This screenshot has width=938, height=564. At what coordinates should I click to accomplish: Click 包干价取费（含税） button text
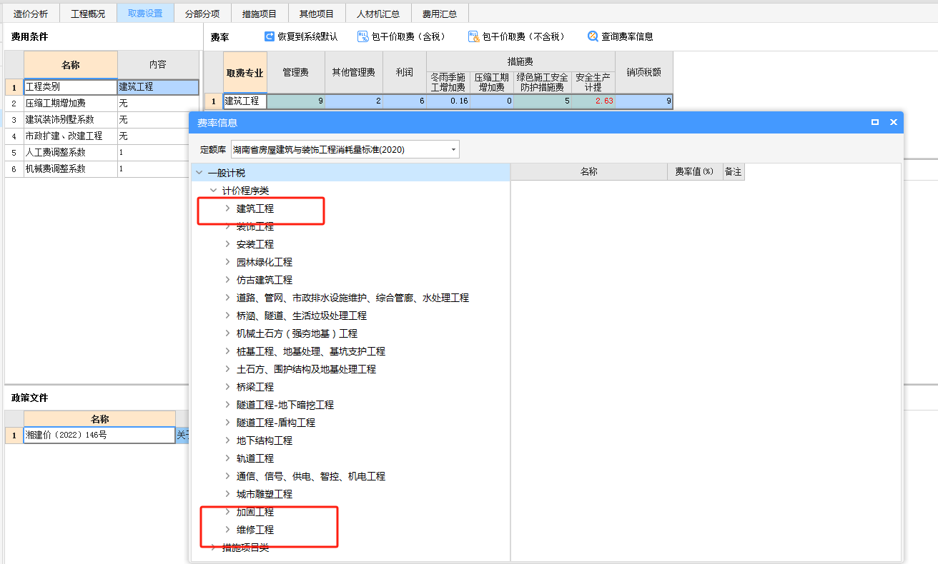click(x=408, y=36)
